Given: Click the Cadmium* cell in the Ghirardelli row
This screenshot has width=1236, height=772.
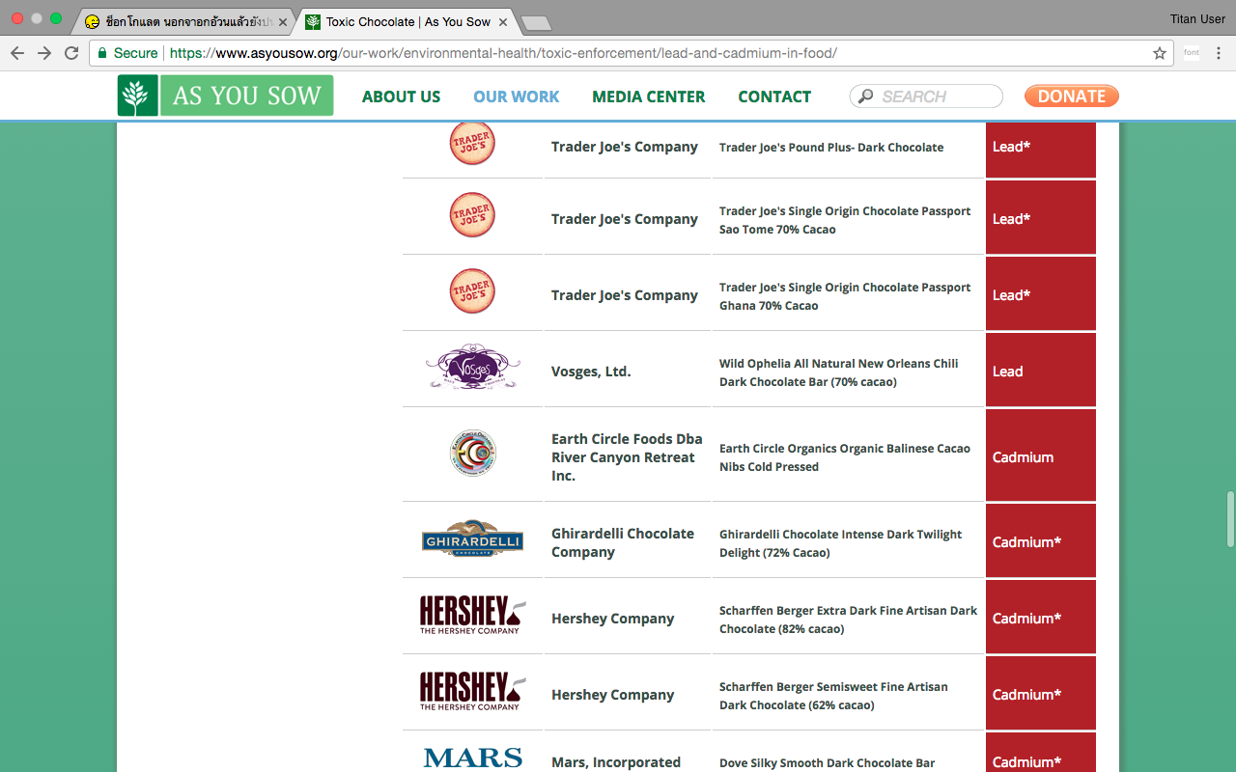Looking at the screenshot, I should click(1041, 540).
